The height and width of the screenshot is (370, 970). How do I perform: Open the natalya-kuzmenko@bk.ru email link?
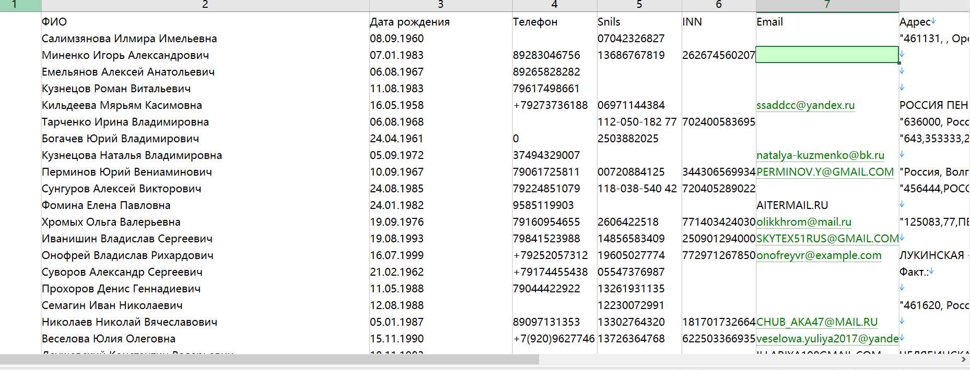pyautogui.click(x=820, y=155)
